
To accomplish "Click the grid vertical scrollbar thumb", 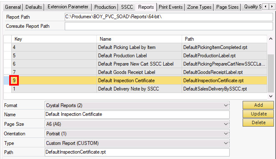I will coord(271,73).
